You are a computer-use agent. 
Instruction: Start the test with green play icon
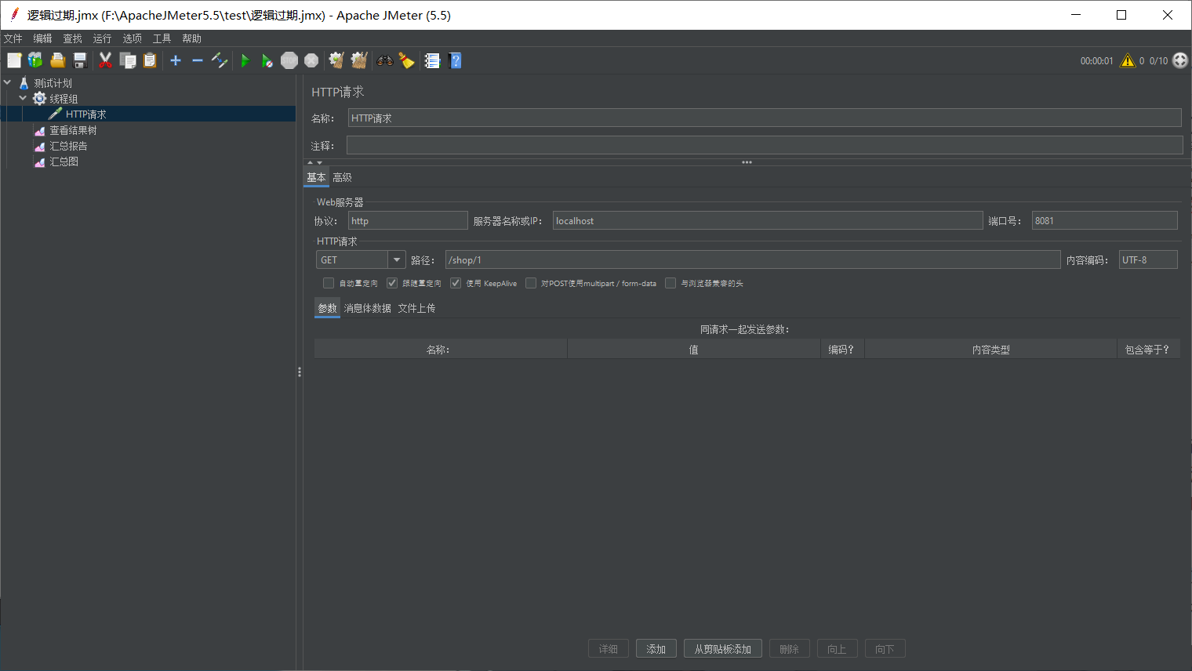click(245, 60)
